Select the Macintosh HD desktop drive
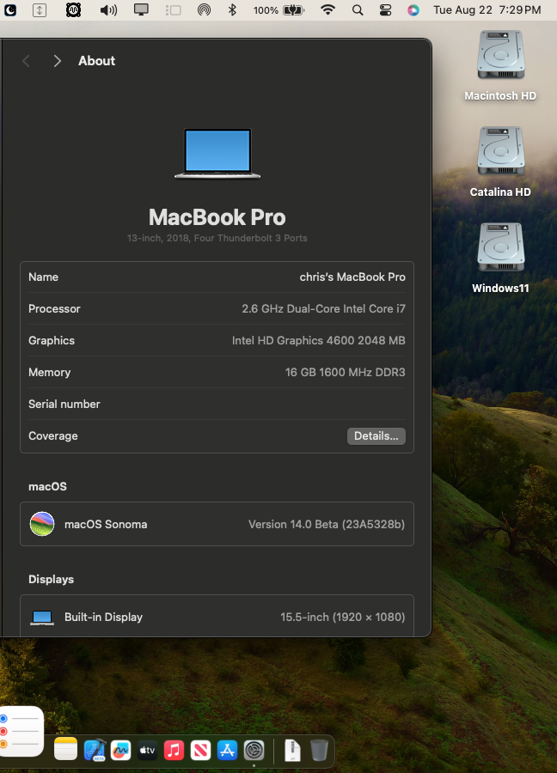Screen dimensions: 557x773 [500, 65]
